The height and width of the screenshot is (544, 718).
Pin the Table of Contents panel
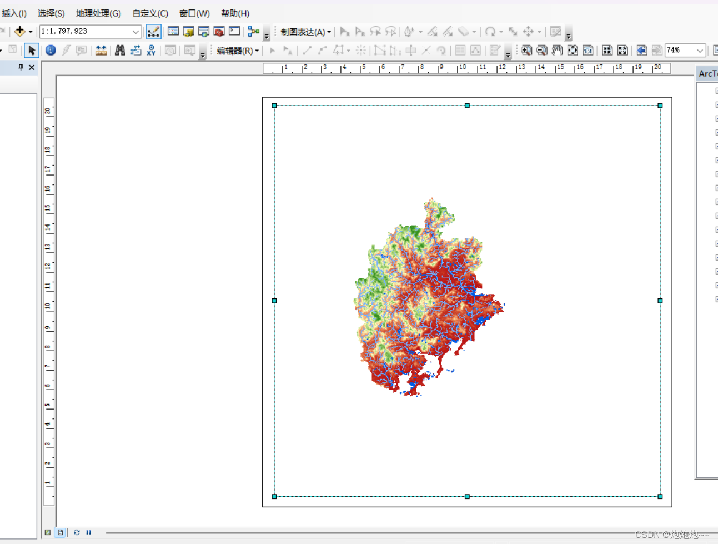[21, 67]
